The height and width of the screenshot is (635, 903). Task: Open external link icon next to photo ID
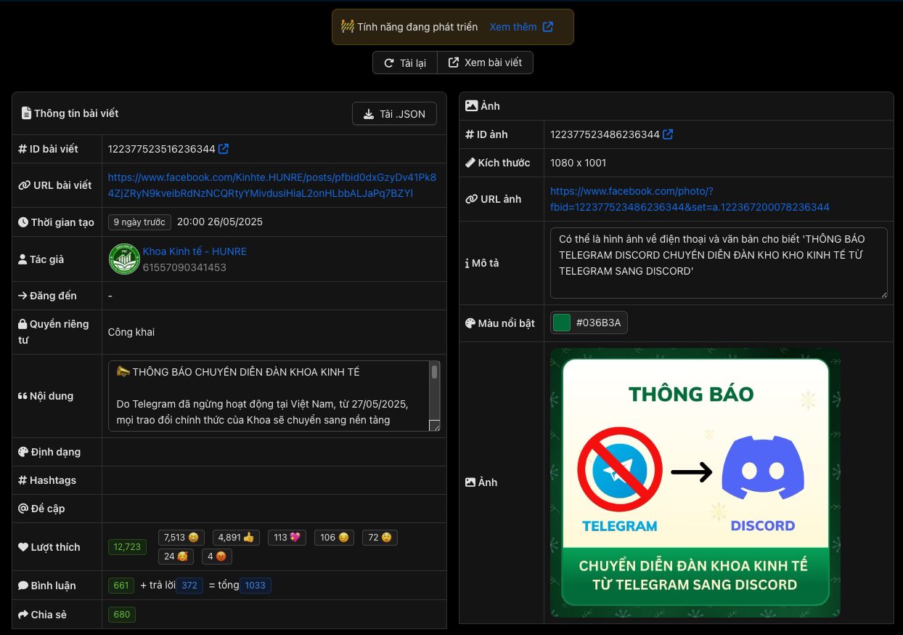click(x=668, y=134)
